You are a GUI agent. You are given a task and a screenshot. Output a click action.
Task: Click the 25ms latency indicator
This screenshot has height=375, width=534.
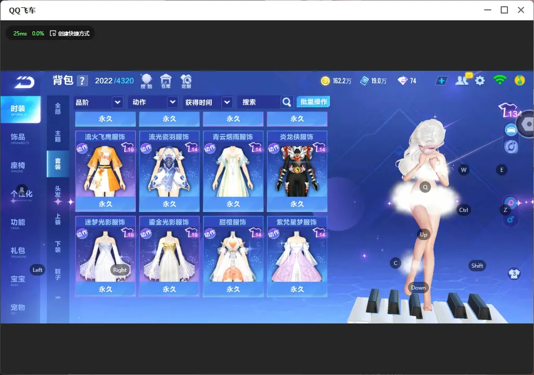click(20, 33)
